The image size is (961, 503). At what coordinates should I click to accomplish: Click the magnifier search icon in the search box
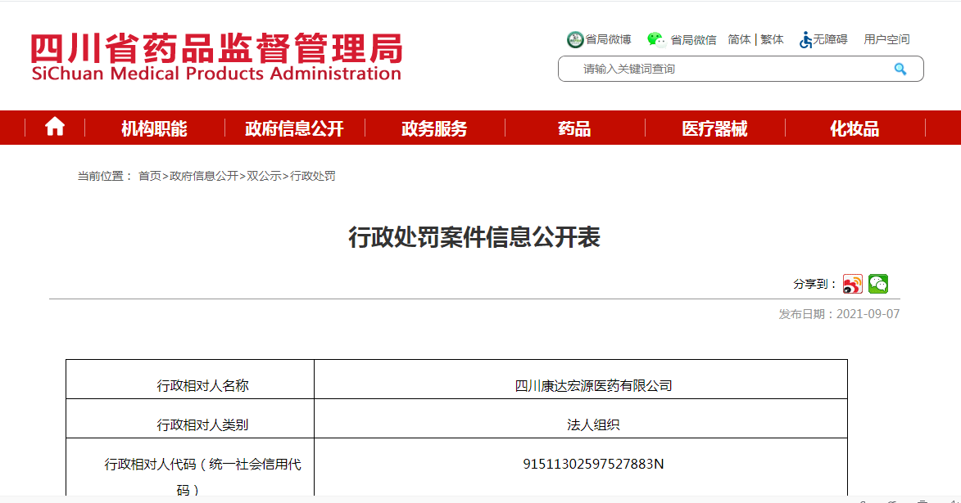click(900, 70)
